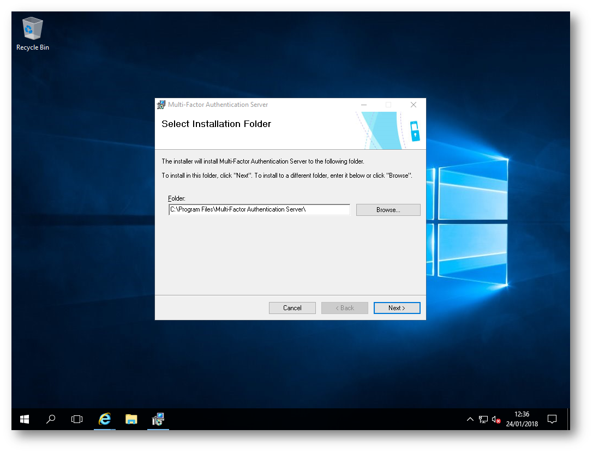Click Next > to continue installation
Viewport: 593px width, 453px height.
pos(397,308)
